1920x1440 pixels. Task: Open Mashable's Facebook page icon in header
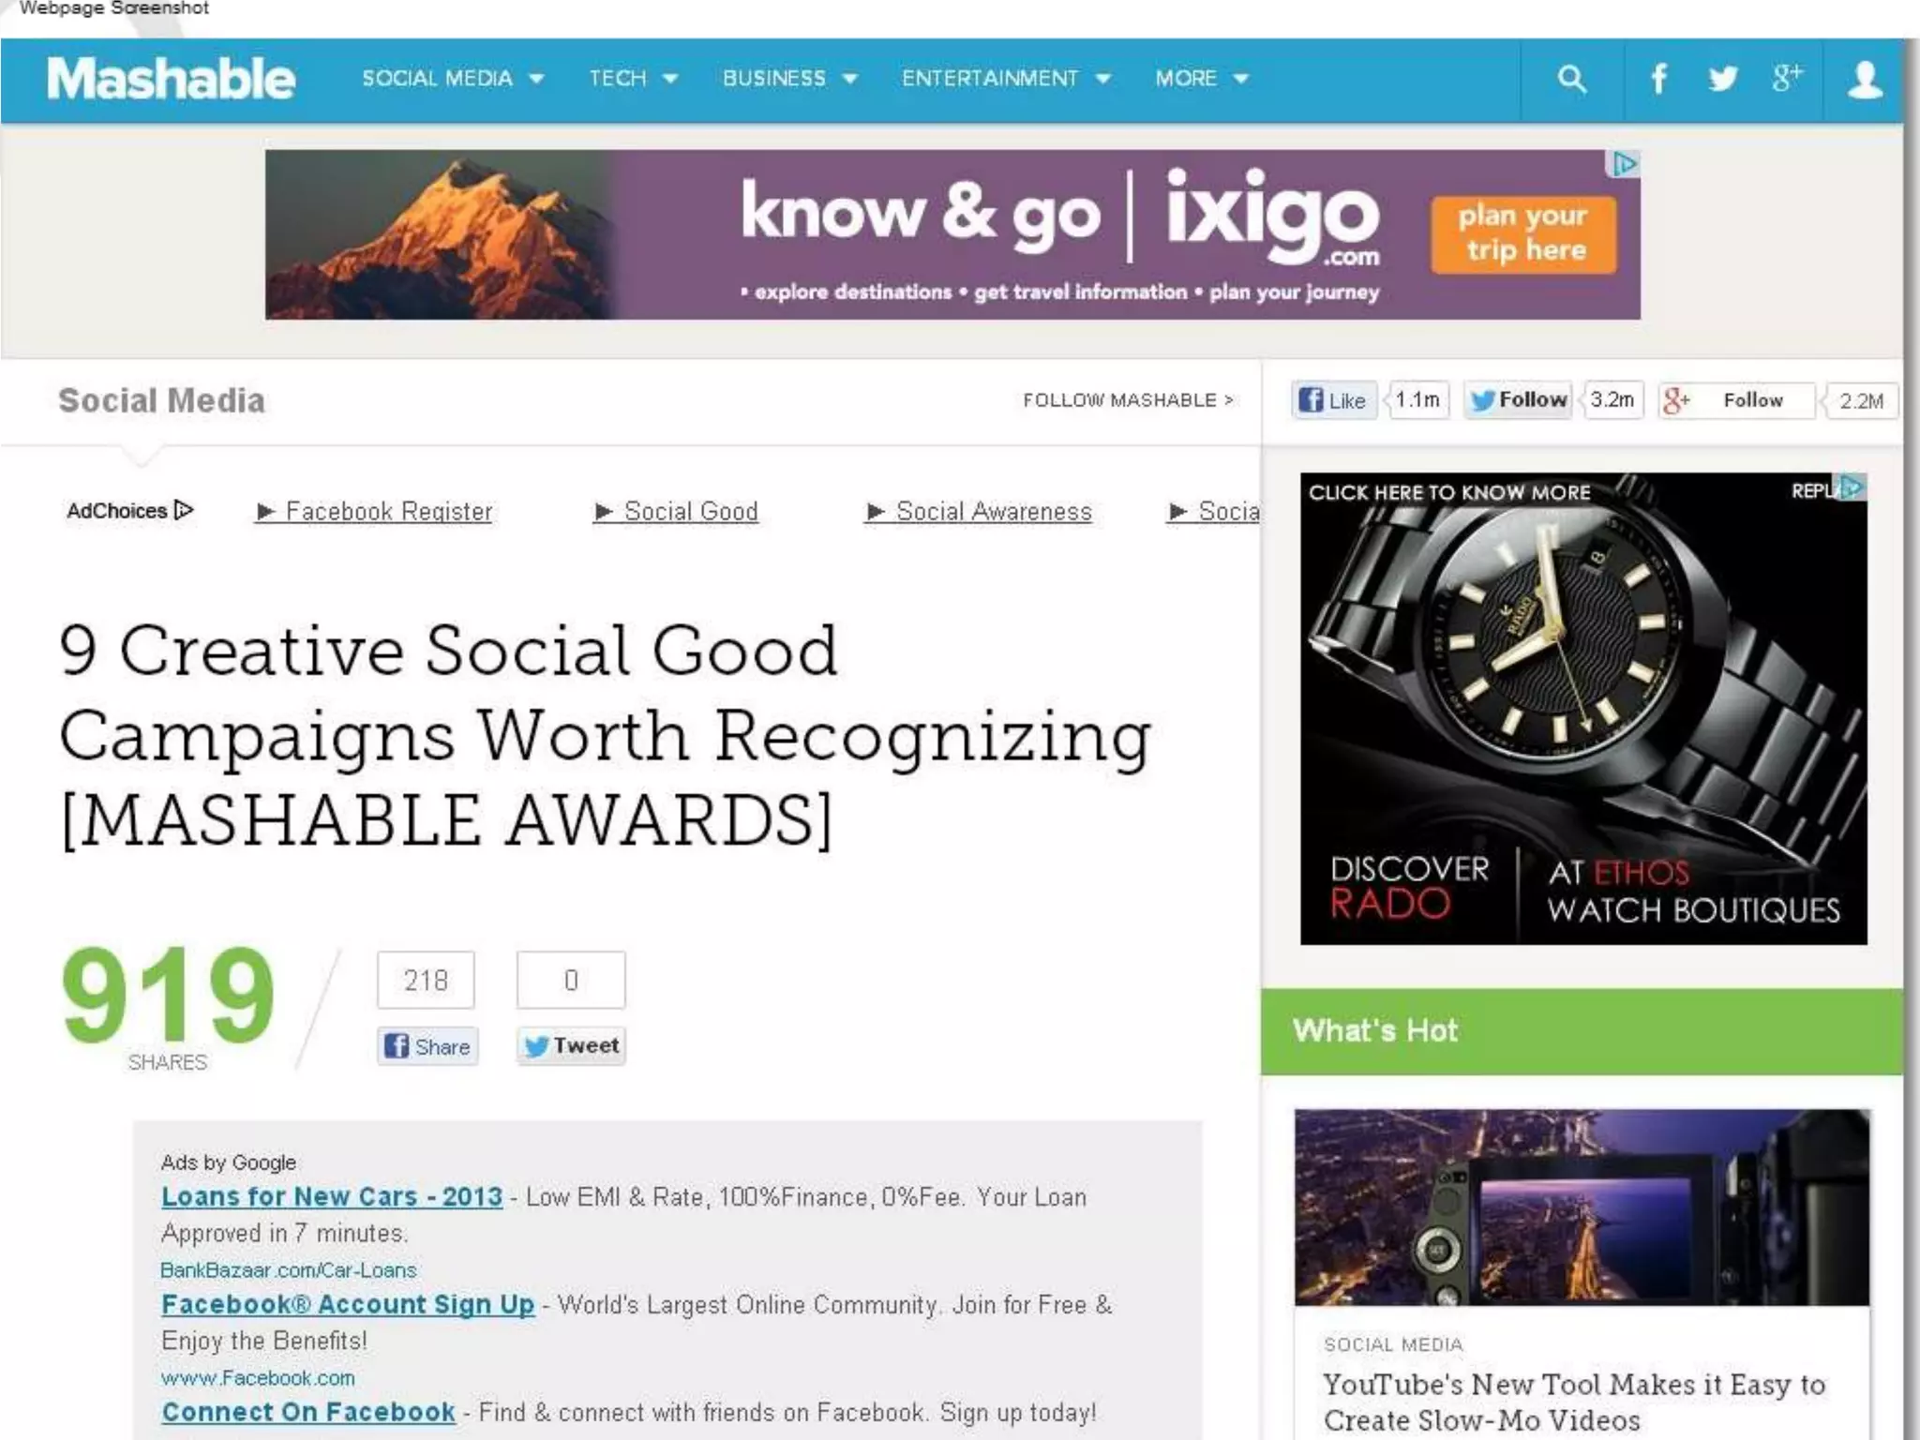[1658, 79]
